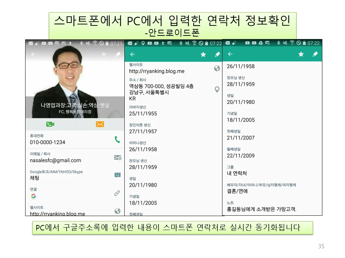Screen dimensions: 345x258
Task: Tap the globe icon on the middle screen's website row
Action: (x=217, y=68)
